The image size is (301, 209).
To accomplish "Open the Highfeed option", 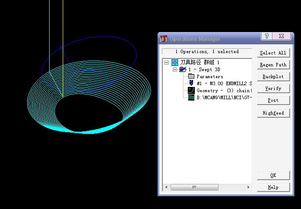I will (273, 113).
